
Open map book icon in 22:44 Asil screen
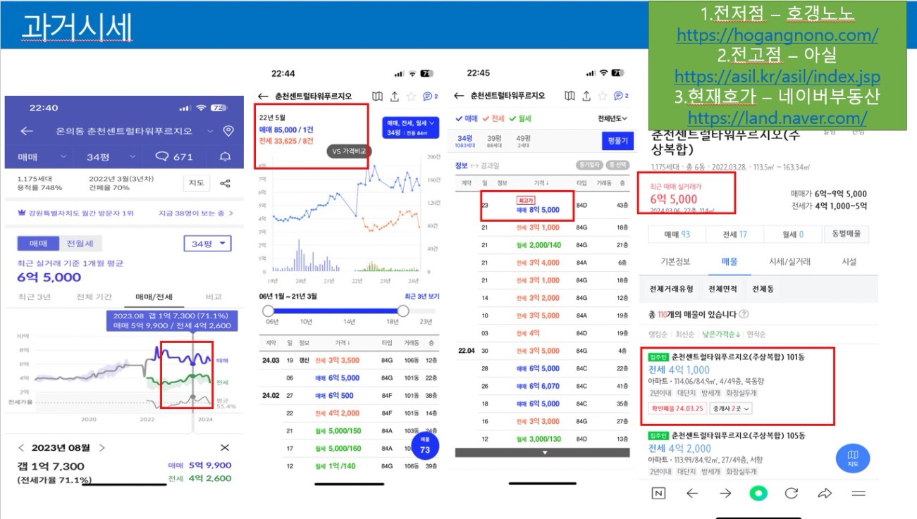coord(378,96)
